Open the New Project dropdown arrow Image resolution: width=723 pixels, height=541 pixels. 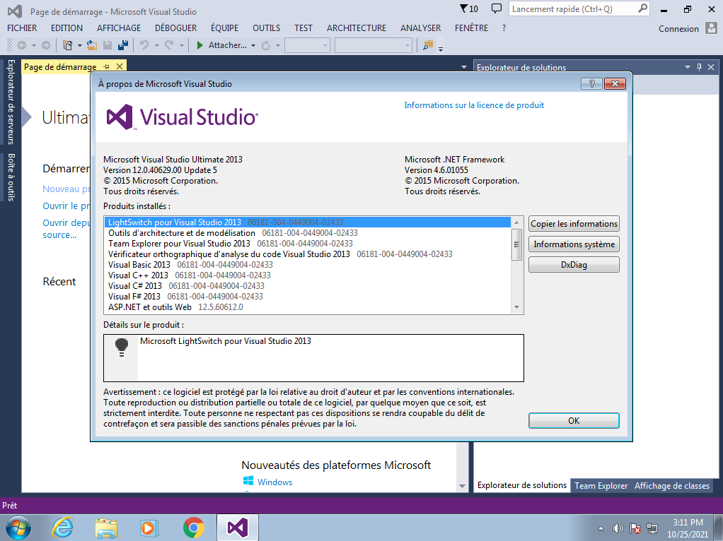pos(80,46)
